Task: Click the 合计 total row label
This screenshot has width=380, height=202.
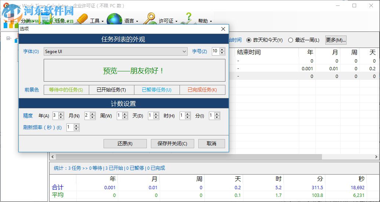Action: pyautogui.click(x=58, y=187)
